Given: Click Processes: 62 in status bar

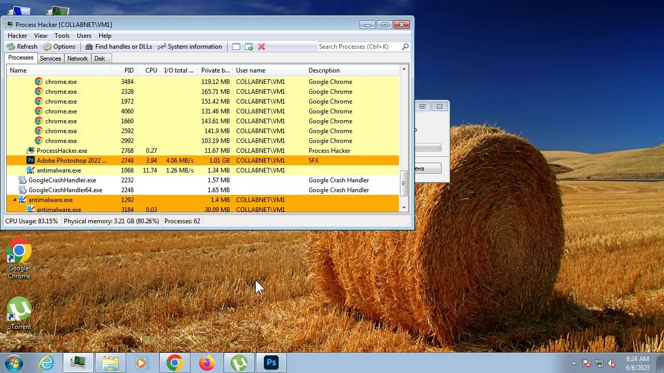Looking at the screenshot, I should coord(182,221).
